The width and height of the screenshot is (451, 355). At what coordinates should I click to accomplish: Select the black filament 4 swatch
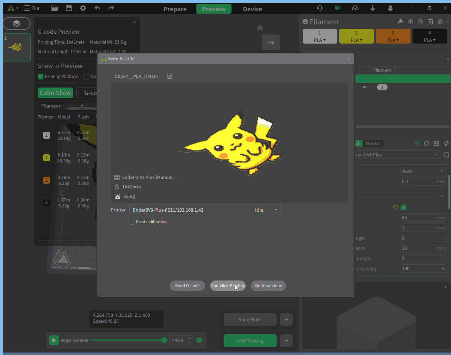click(430, 36)
